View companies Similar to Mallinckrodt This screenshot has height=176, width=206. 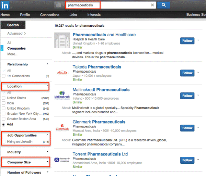tap(78, 102)
